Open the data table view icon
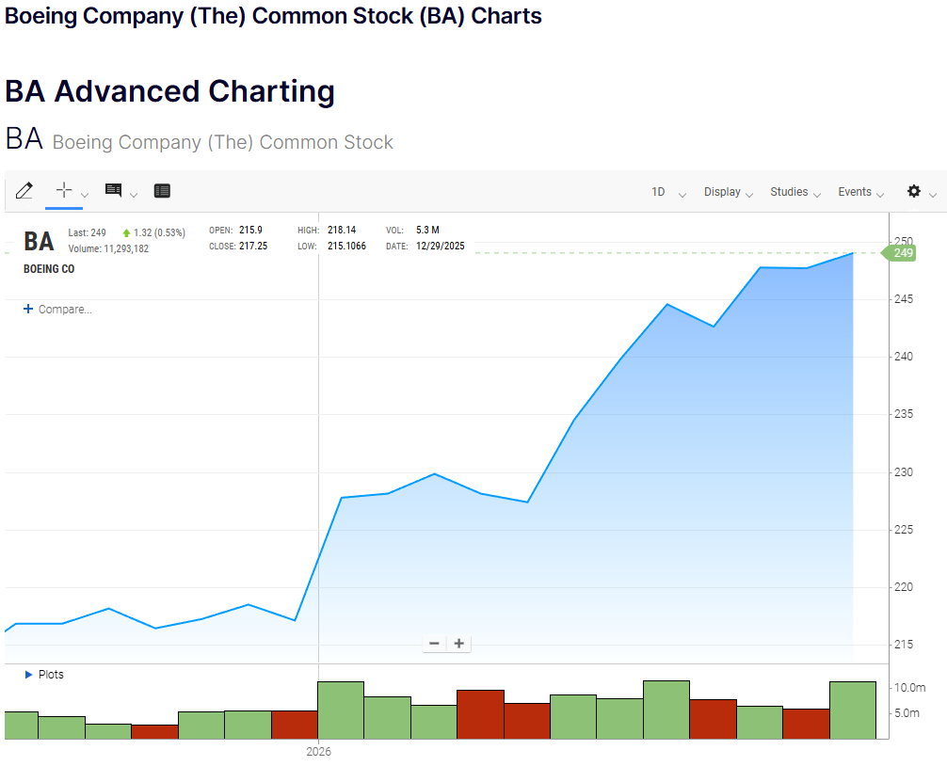Viewport: 947px width, 766px height. point(162,191)
